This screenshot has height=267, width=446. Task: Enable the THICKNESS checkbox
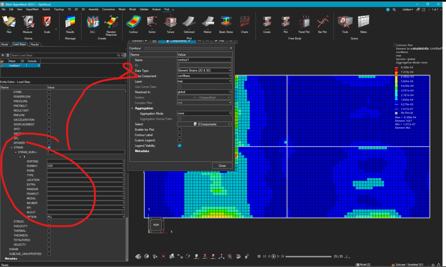(x=49, y=235)
